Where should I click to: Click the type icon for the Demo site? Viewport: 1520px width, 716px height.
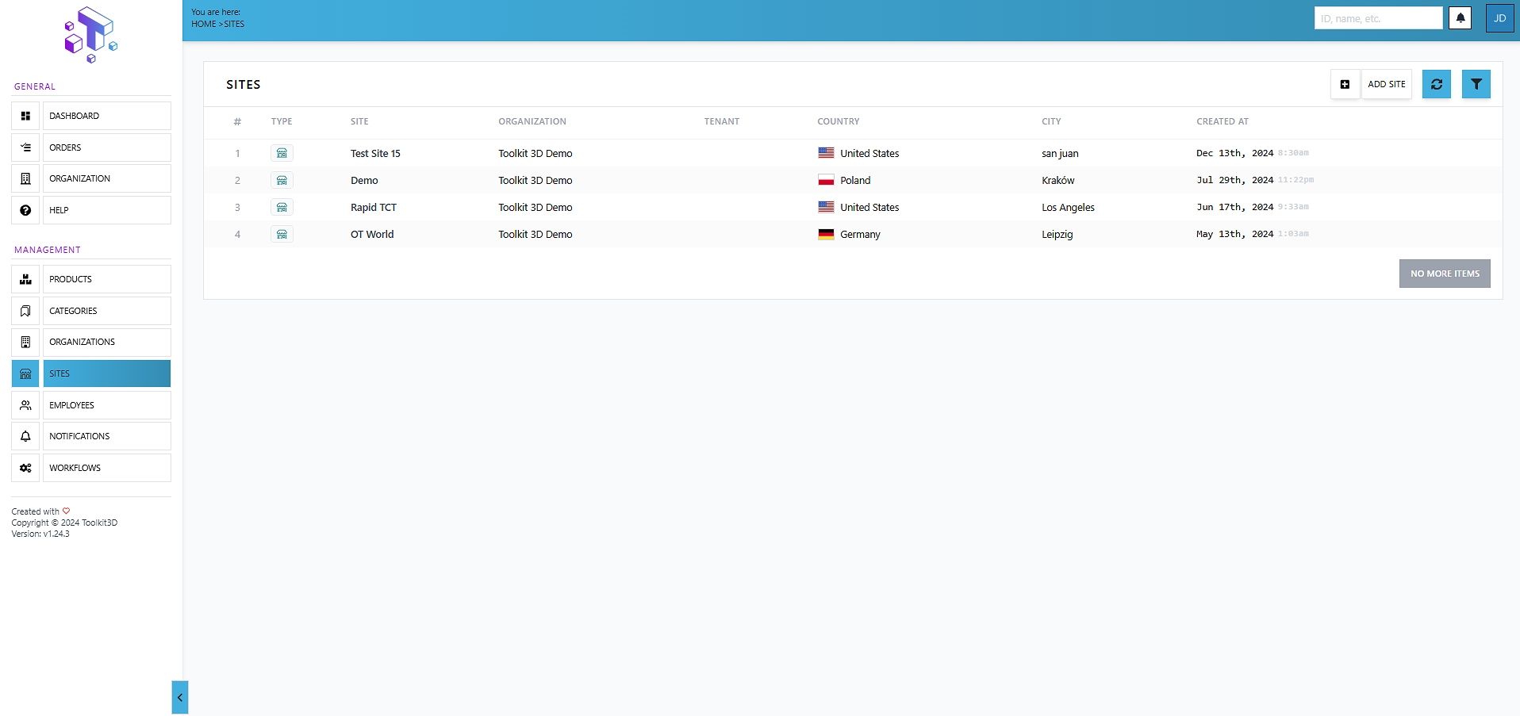[282, 180]
